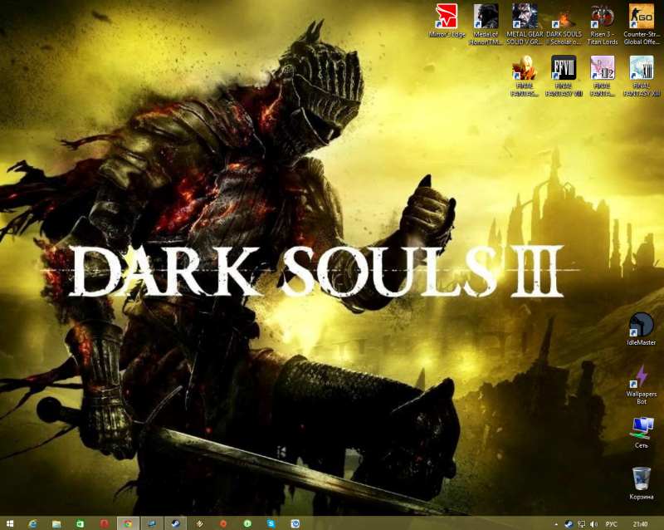Switch to the Steam taskbar window
664x530 pixels.
tap(175, 523)
